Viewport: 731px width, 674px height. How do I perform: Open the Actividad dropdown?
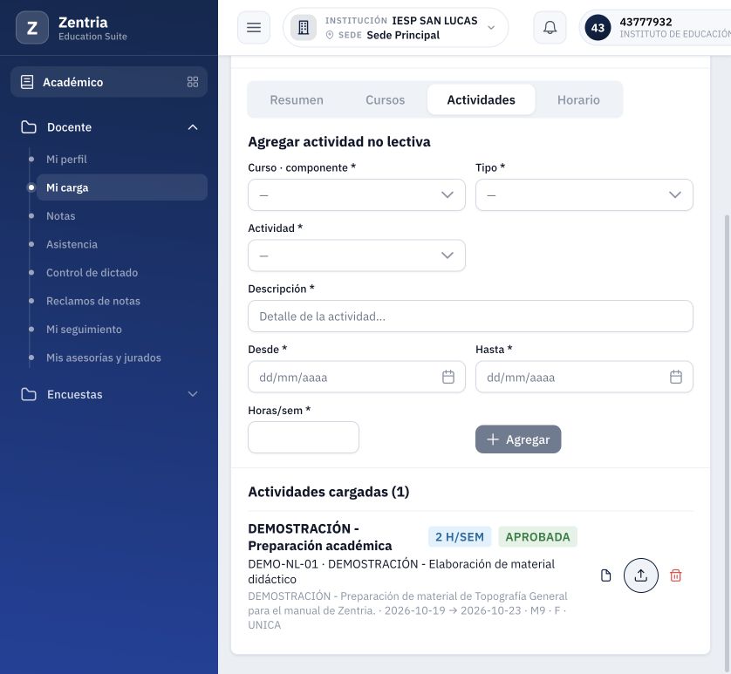(356, 255)
